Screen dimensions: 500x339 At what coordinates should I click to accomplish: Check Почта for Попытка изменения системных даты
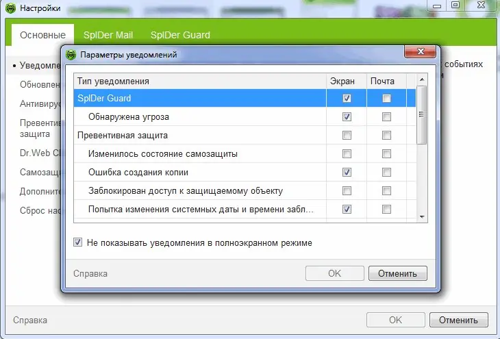pos(386,209)
